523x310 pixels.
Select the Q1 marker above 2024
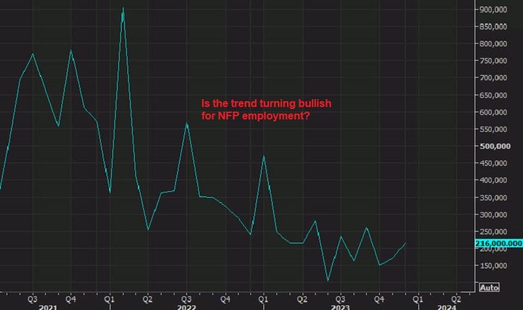coord(418,298)
